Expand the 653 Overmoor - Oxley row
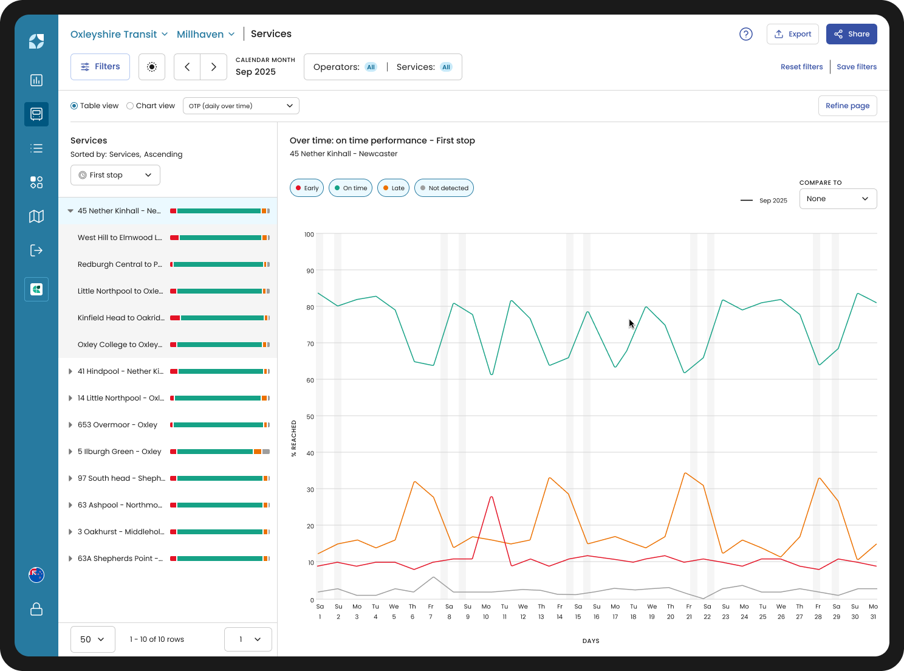This screenshot has width=904, height=671. (x=70, y=425)
